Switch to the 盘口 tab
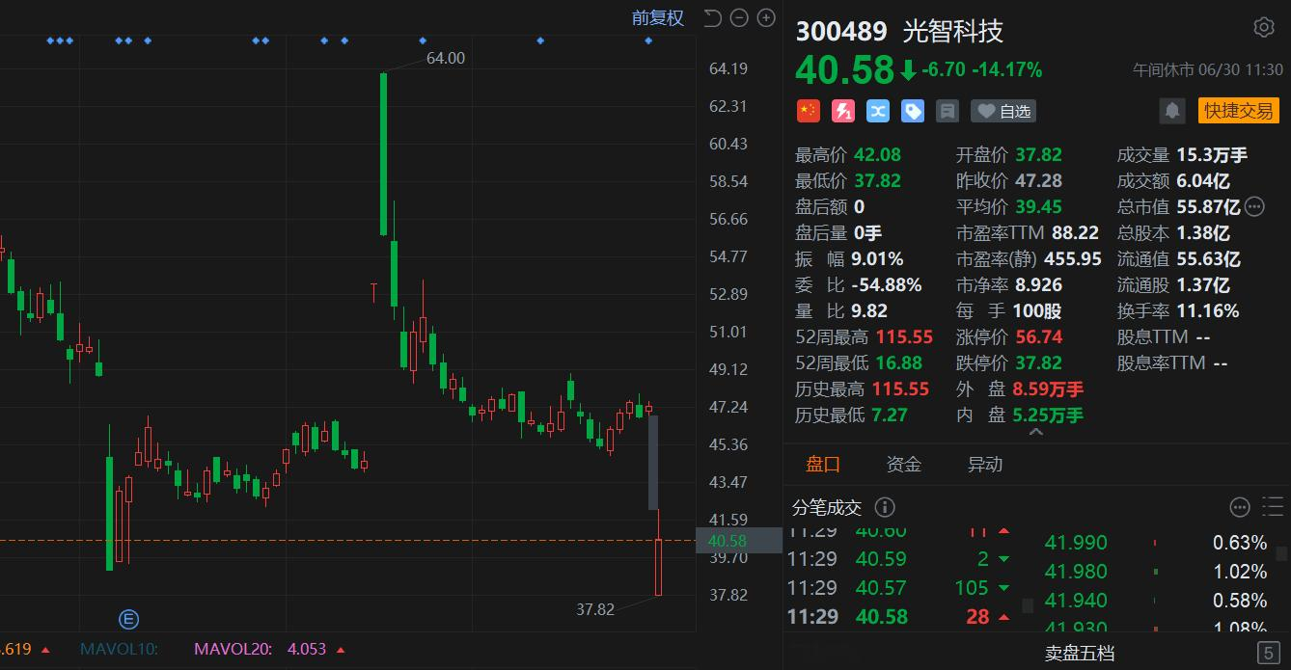 point(823,465)
